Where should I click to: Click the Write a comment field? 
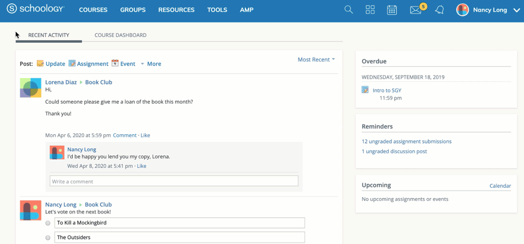tap(174, 181)
